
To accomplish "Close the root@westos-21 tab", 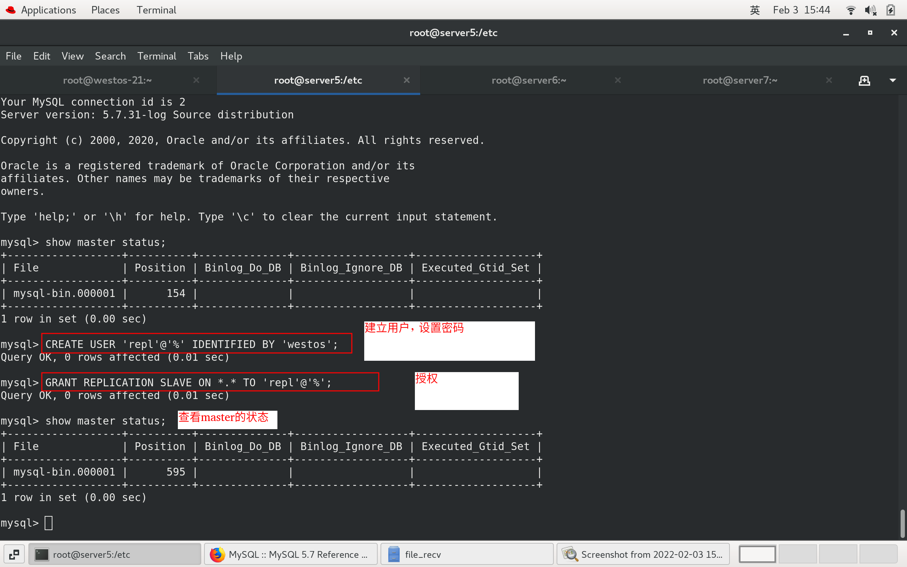I will 196,80.
